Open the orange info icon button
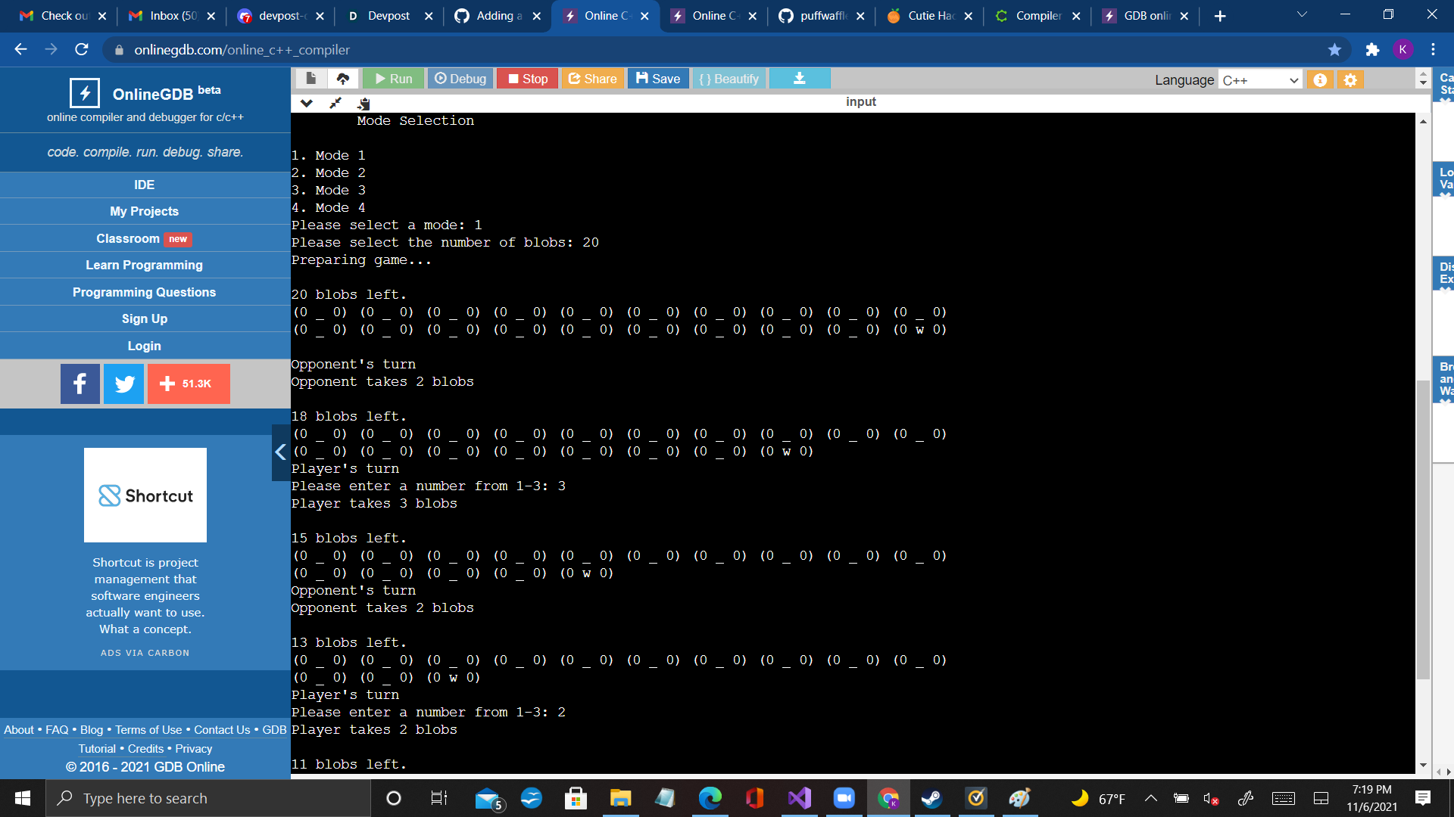Image resolution: width=1454 pixels, height=817 pixels. 1320,79
